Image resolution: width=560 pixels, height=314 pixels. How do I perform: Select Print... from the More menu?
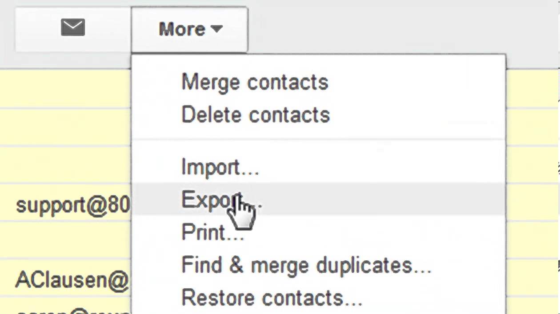click(212, 232)
